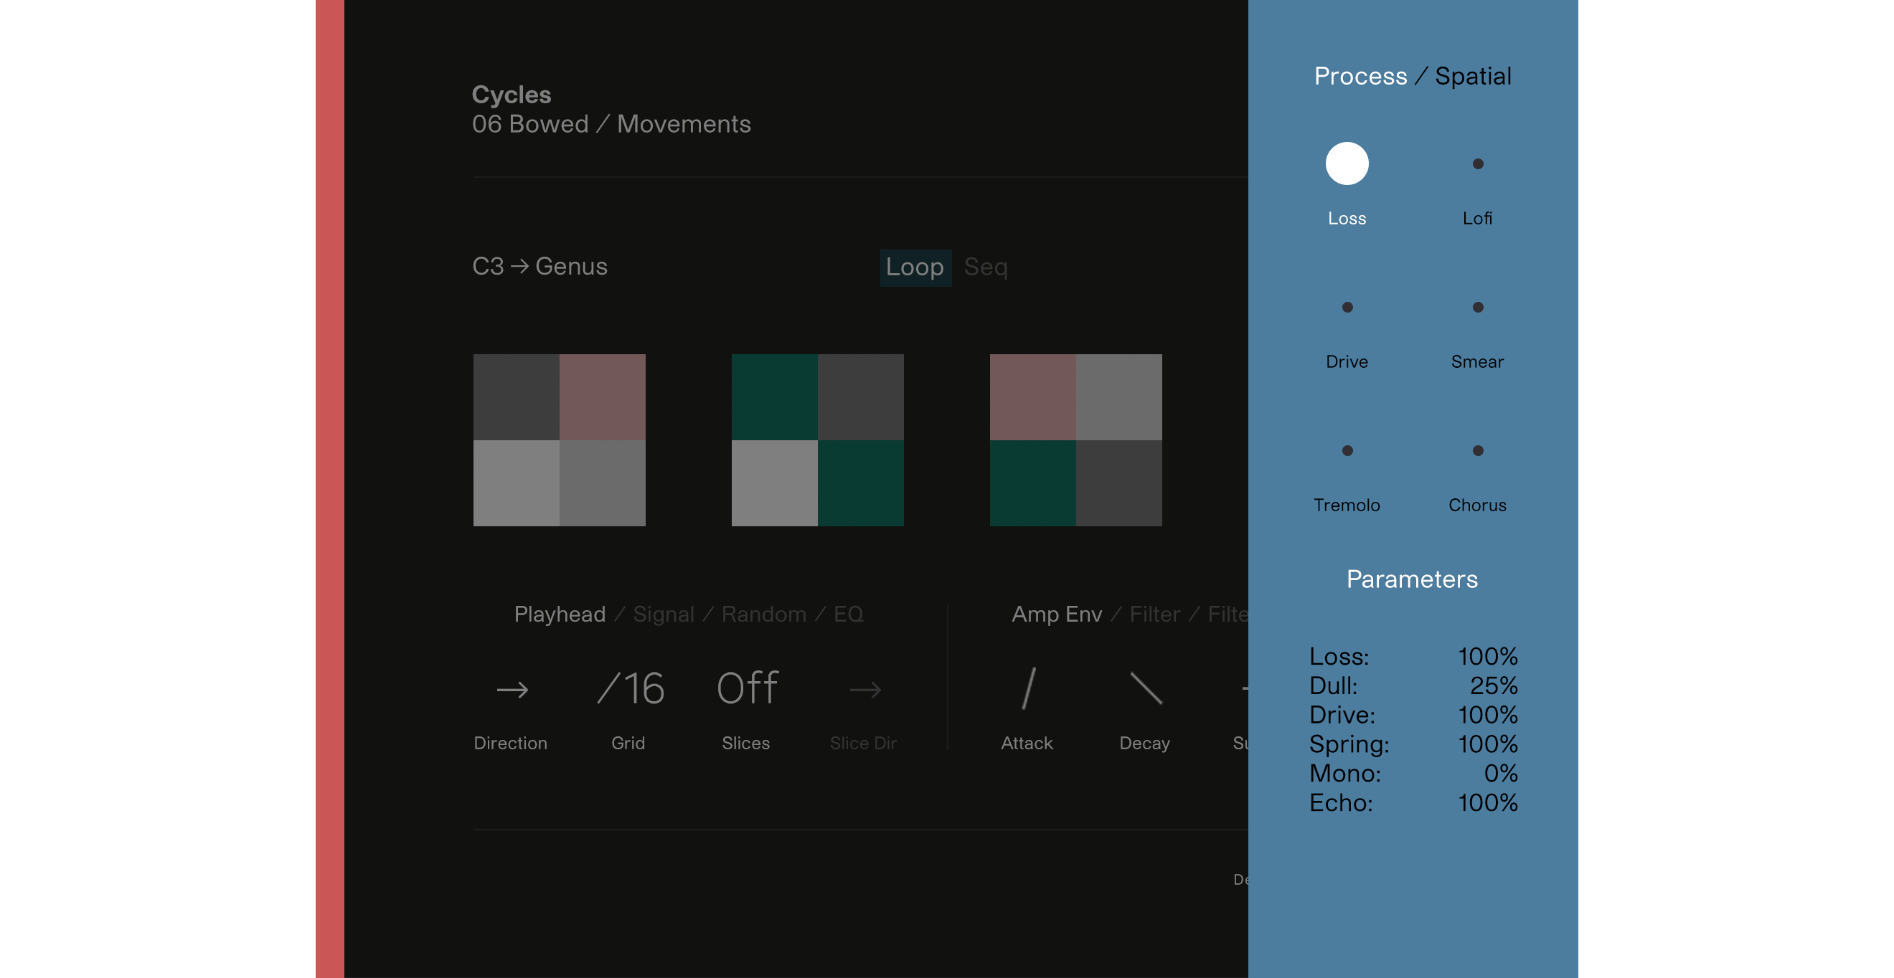
Task: Switch to the Filter tab beside Amp Env
Action: click(x=1154, y=614)
